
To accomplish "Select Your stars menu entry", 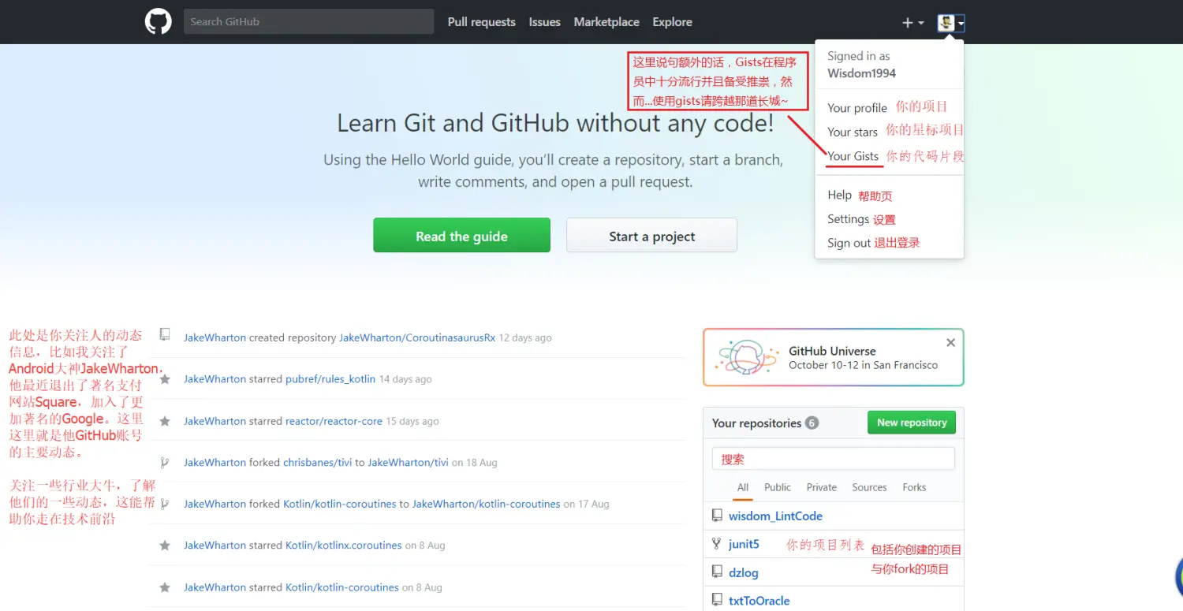I will pos(853,132).
